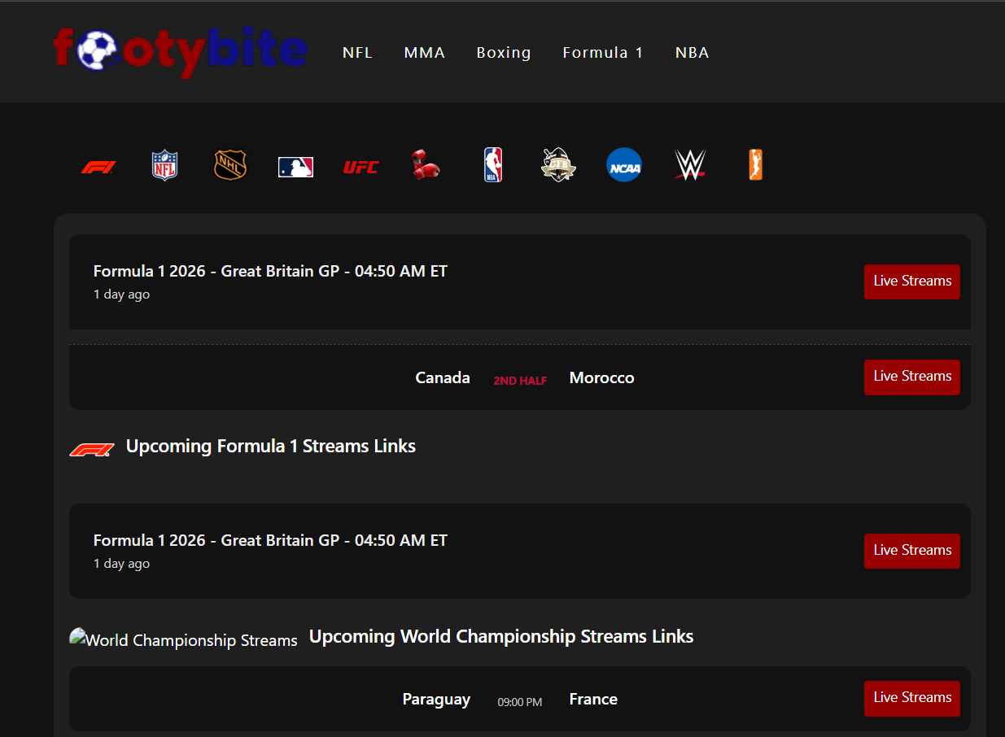
Task: Select the red boxing gloves icon
Action: (426, 164)
